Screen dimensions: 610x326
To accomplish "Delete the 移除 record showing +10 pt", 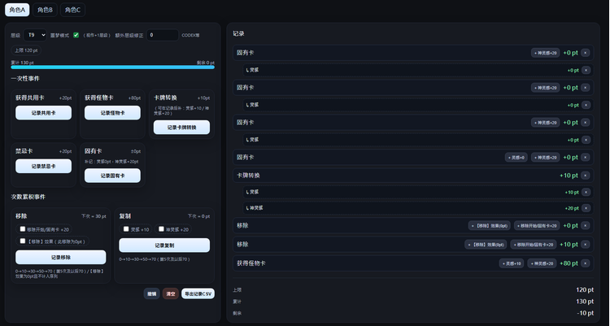I will tap(586, 244).
